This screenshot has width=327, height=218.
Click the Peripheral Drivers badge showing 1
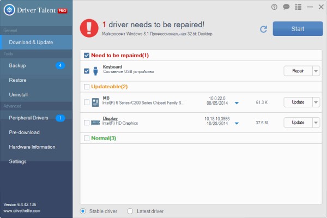click(60, 118)
